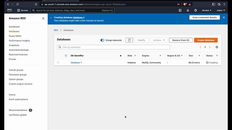Viewport: 232px width, 130px height.
Task: Open the browser sidebar panel icon
Action: (x=214, y=4)
